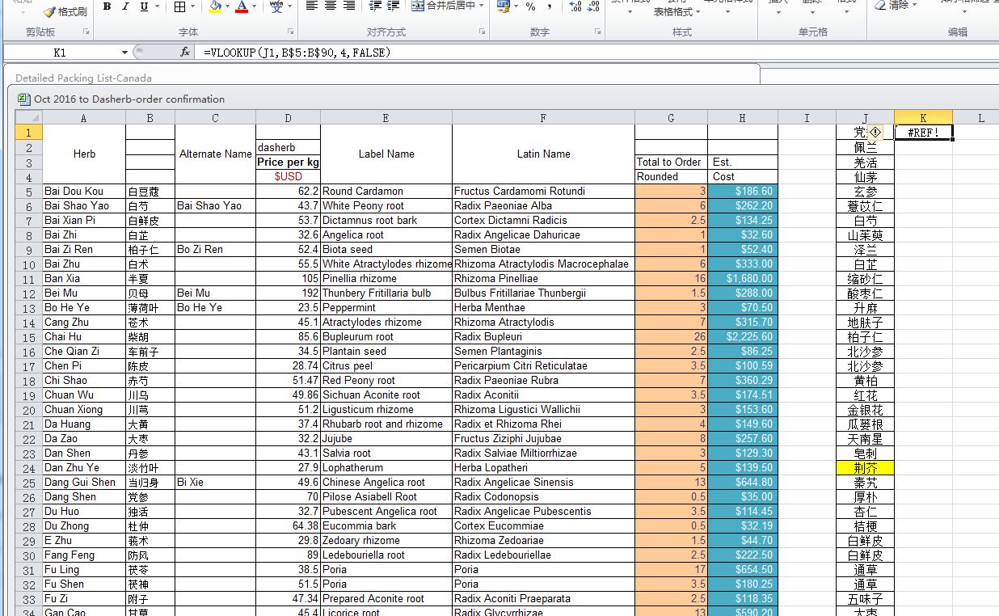Select the row 24 header
999x616 pixels.
pyautogui.click(x=28, y=468)
